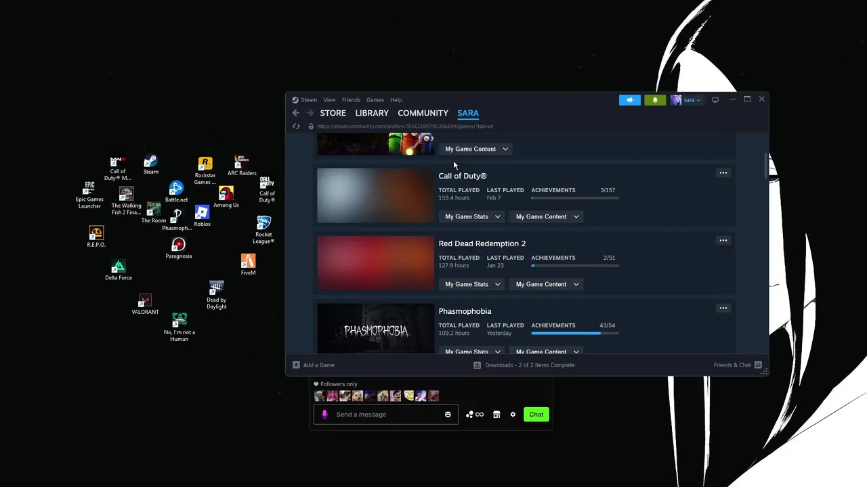Switch to the SARA profile tab
Screen dimensions: 867x487
[x=468, y=113]
